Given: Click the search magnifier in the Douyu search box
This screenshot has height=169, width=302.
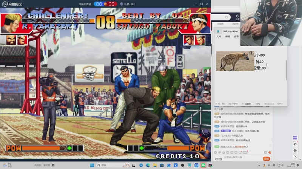Looking at the screenshot, I should tap(226, 17).
